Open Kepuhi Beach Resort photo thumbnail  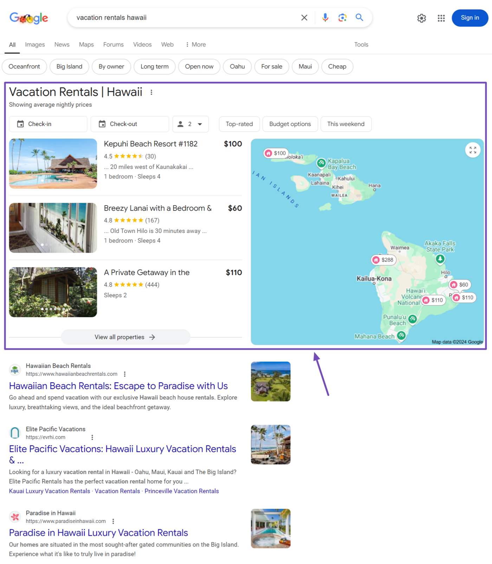(x=53, y=164)
